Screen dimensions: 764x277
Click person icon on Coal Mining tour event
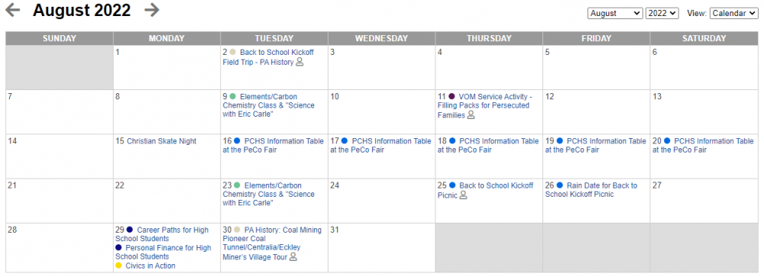click(x=293, y=256)
